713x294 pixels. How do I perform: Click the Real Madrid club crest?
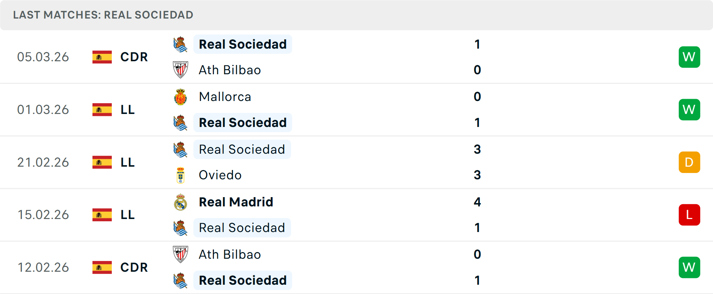pos(180,202)
